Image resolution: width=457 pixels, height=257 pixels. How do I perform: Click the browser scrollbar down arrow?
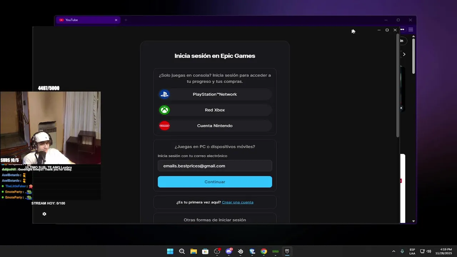pyautogui.click(x=413, y=221)
